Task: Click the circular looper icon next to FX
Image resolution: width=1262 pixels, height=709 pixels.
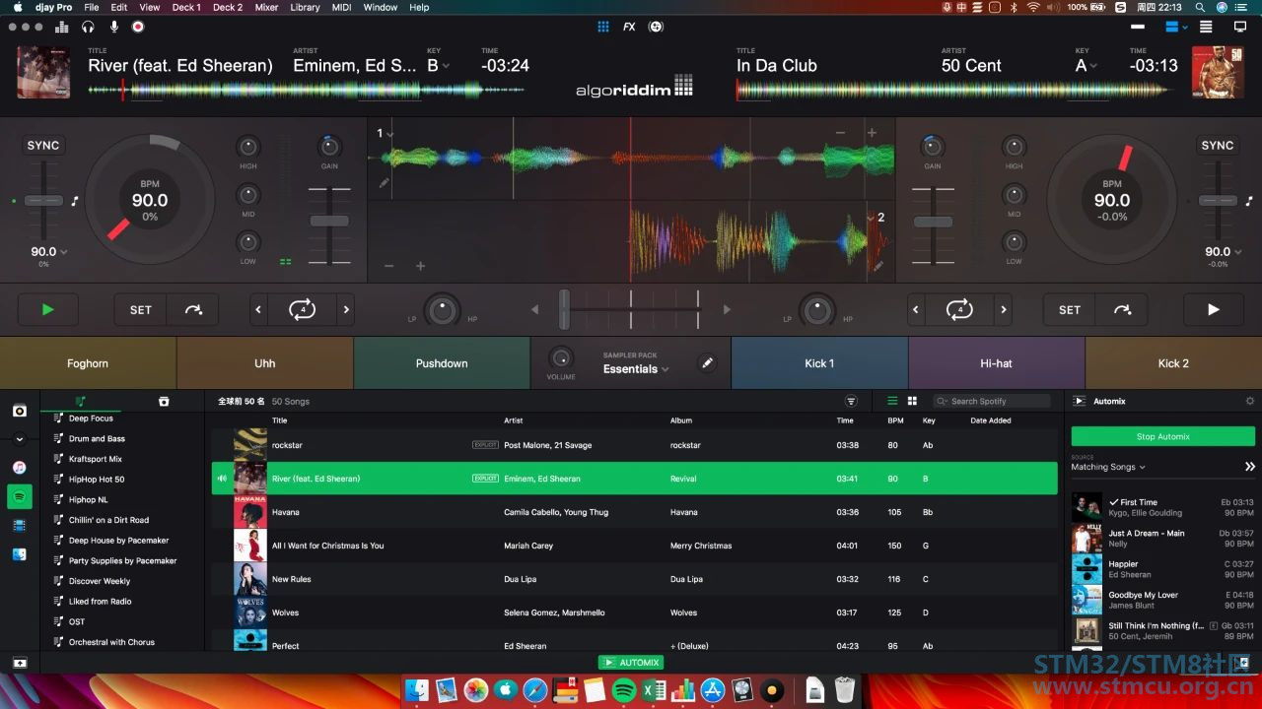Action: (x=656, y=27)
